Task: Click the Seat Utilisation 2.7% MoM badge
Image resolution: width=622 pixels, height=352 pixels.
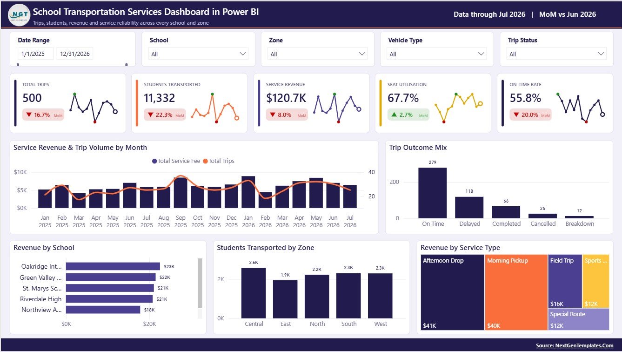Action: [x=408, y=115]
